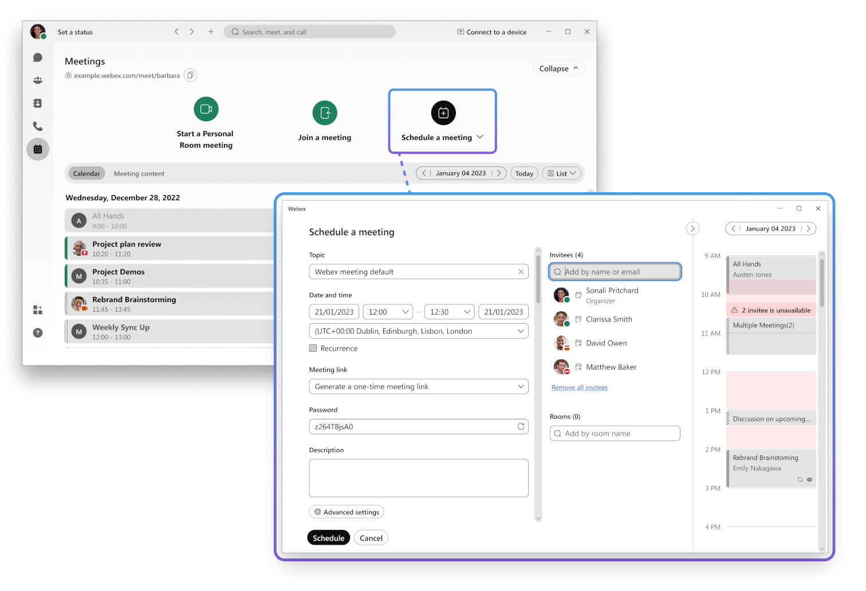Click the start date 21/01/2023 field

[x=334, y=312]
